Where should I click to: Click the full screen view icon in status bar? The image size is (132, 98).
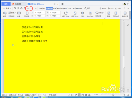(x=69, y=95)
